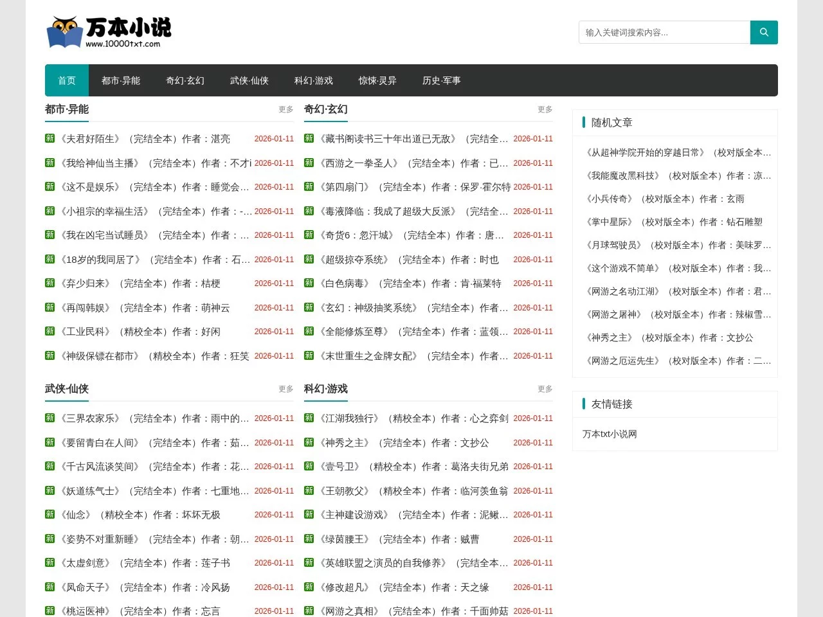Viewport: 823px width, 617px height.
Task: Open the 奇幻·玄幻 navigation menu item
Action: click(x=185, y=80)
